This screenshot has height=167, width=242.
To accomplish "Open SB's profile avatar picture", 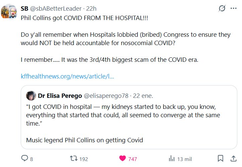I will 8,12.
